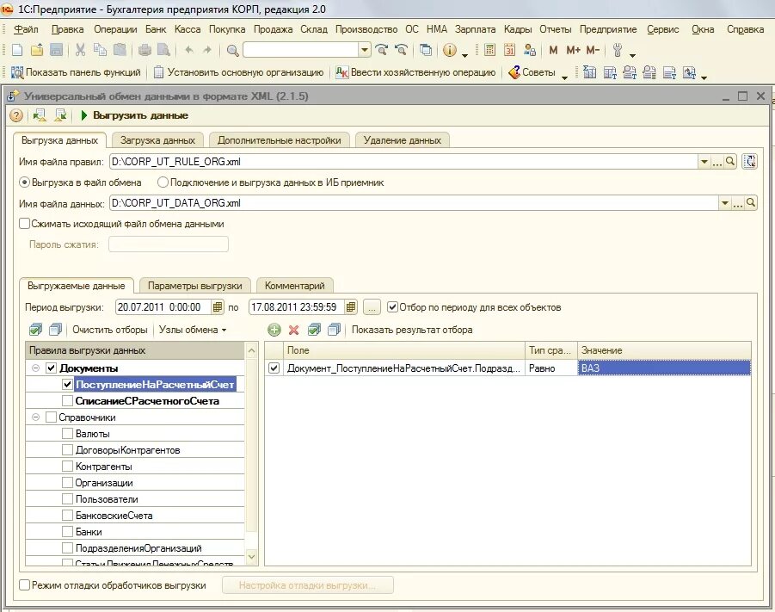Screen dimensions: 775x612
Task: Open calendar picker for end date 17.08.2011
Action: [x=350, y=307]
